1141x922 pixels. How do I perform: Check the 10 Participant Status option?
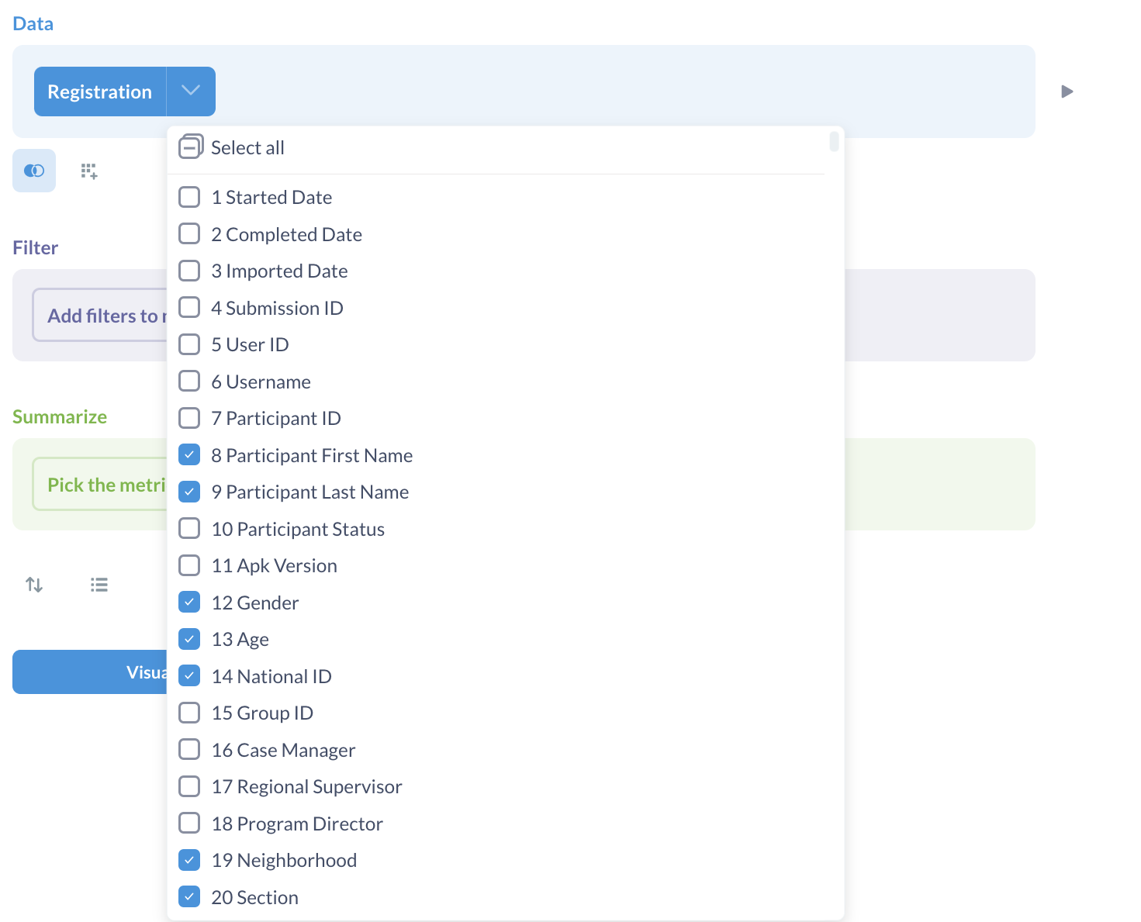189,528
